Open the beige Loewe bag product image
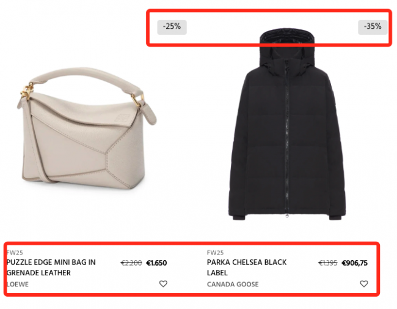This screenshot has width=397, height=309. [x=87, y=128]
